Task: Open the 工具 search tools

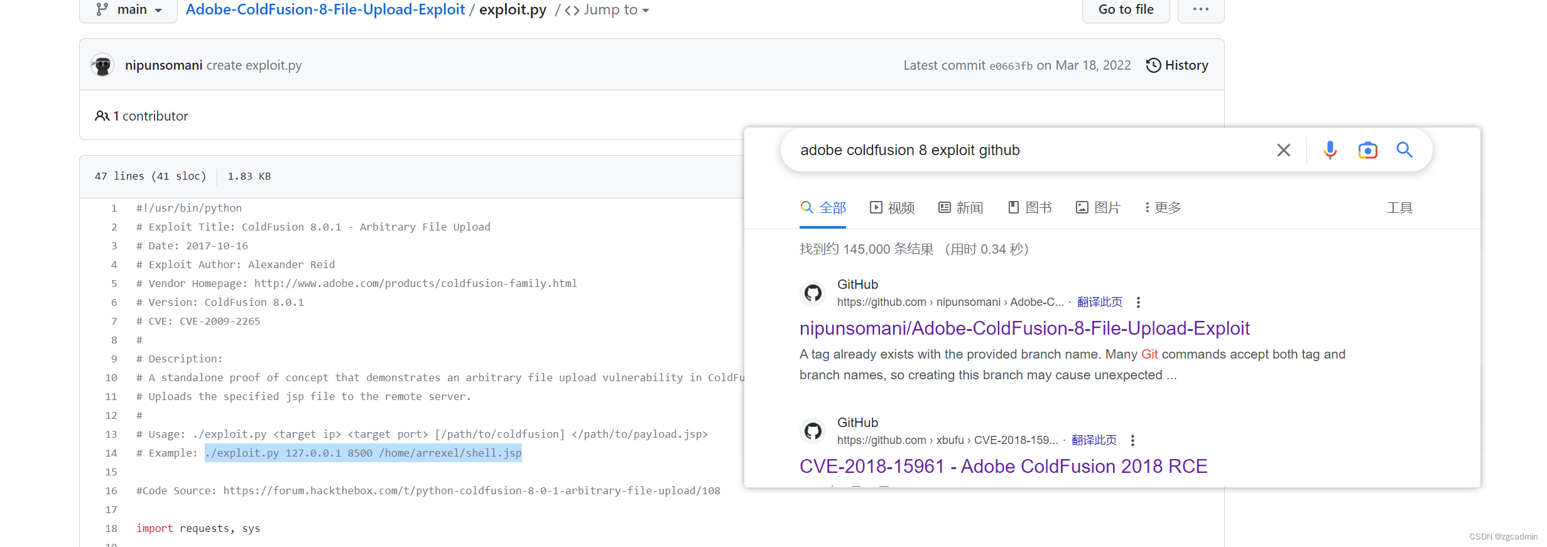Action: [1399, 208]
